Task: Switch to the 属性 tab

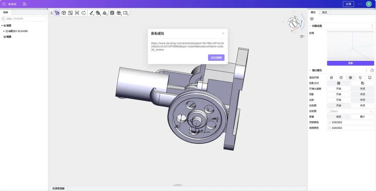Action: pyautogui.click(x=313, y=12)
